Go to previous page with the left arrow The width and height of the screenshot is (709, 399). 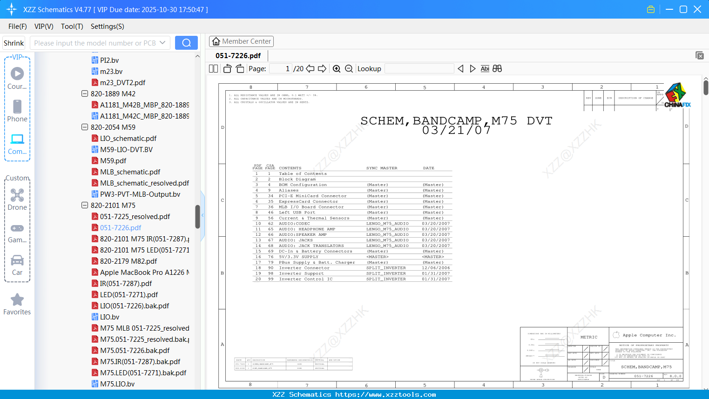pyautogui.click(x=310, y=69)
